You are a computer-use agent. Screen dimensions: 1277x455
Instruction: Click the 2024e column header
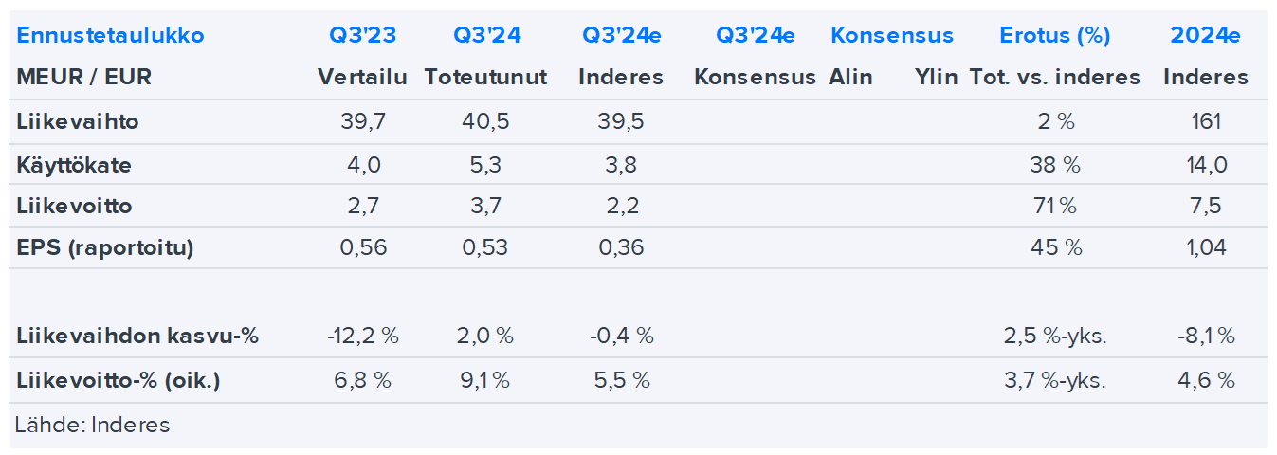point(1205,36)
